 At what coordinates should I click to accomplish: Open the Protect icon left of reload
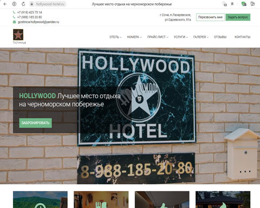point(14,4)
